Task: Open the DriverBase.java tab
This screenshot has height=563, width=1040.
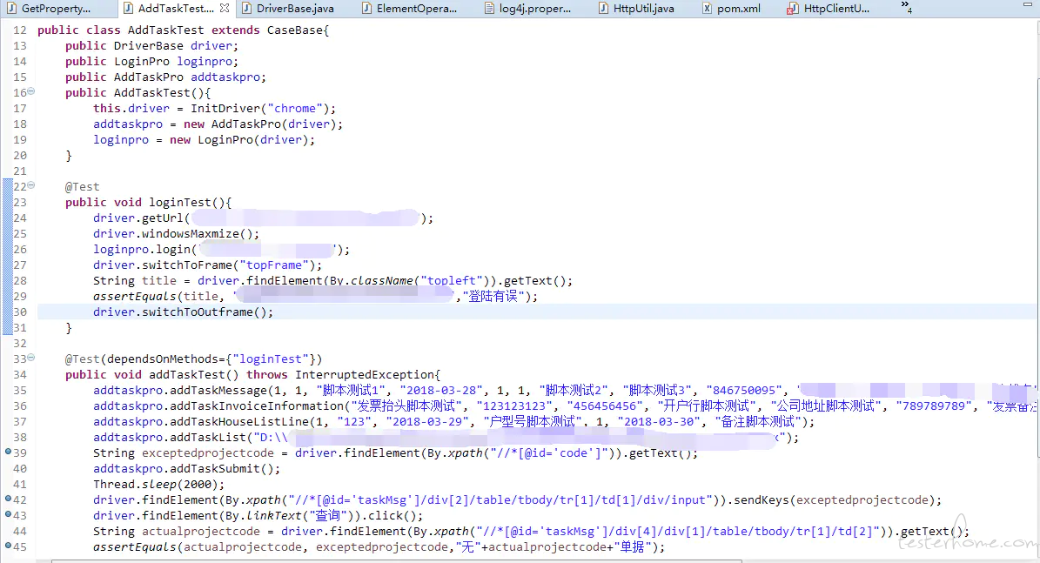Action: point(288,9)
